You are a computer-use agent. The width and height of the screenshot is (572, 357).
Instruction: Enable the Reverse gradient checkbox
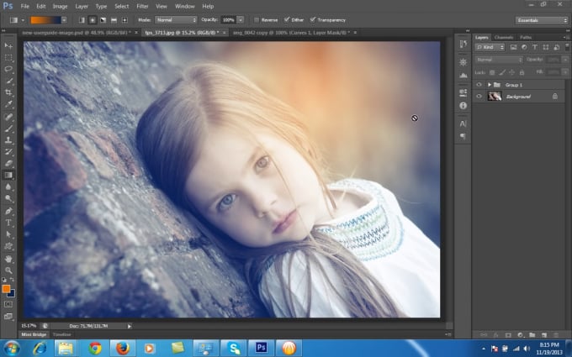click(257, 20)
